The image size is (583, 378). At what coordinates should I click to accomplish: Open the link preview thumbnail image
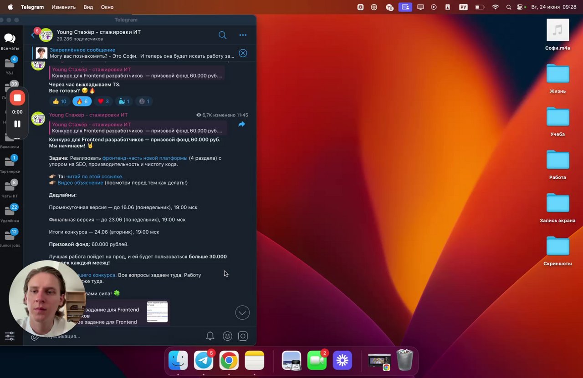(x=157, y=312)
